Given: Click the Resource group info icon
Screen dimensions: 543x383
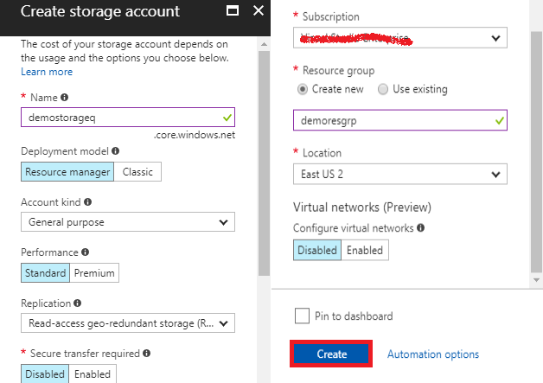Looking at the screenshot, I should point(381,70).
